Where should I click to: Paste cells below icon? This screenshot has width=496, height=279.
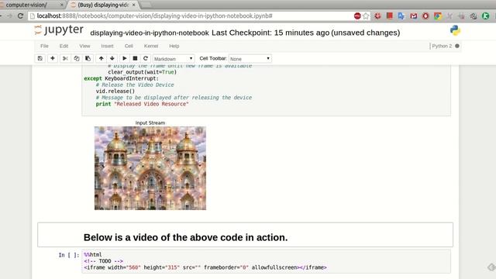pos(88,59)
